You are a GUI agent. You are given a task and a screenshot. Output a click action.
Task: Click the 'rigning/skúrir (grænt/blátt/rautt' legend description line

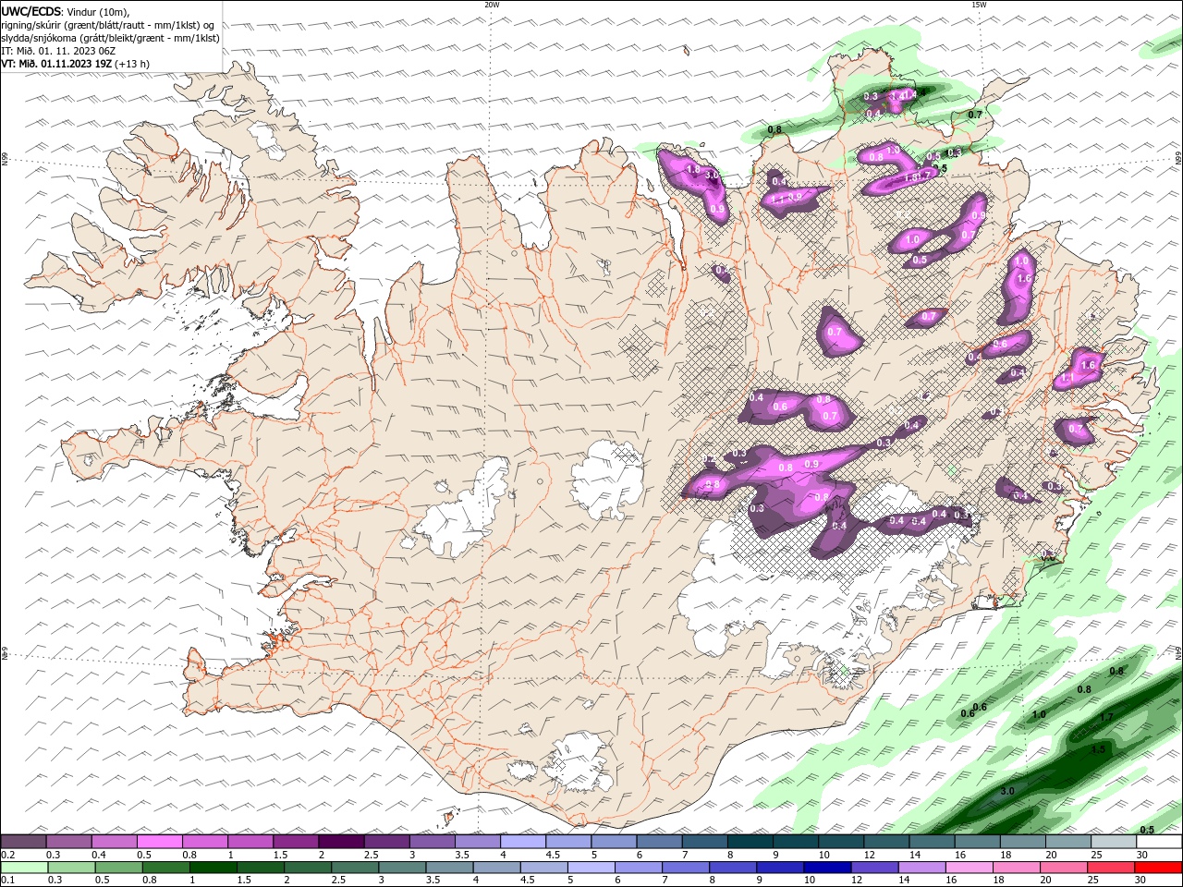[108, 25]
